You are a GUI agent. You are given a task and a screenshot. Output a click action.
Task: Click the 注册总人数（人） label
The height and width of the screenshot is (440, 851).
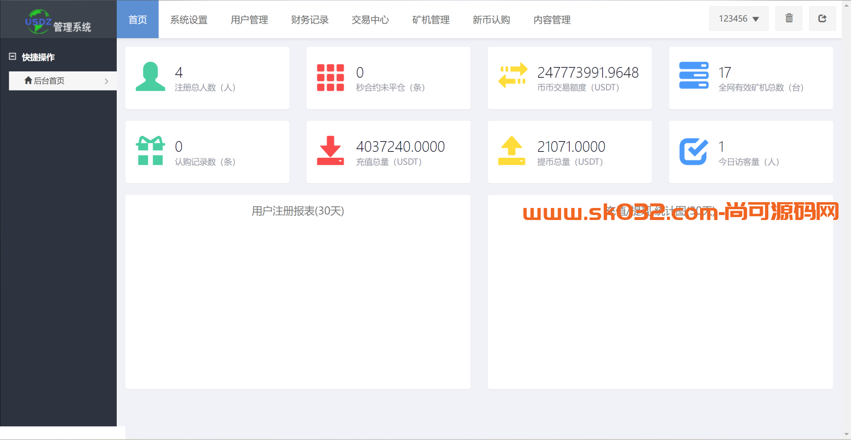pyautogui.click(x=205, y=88)
